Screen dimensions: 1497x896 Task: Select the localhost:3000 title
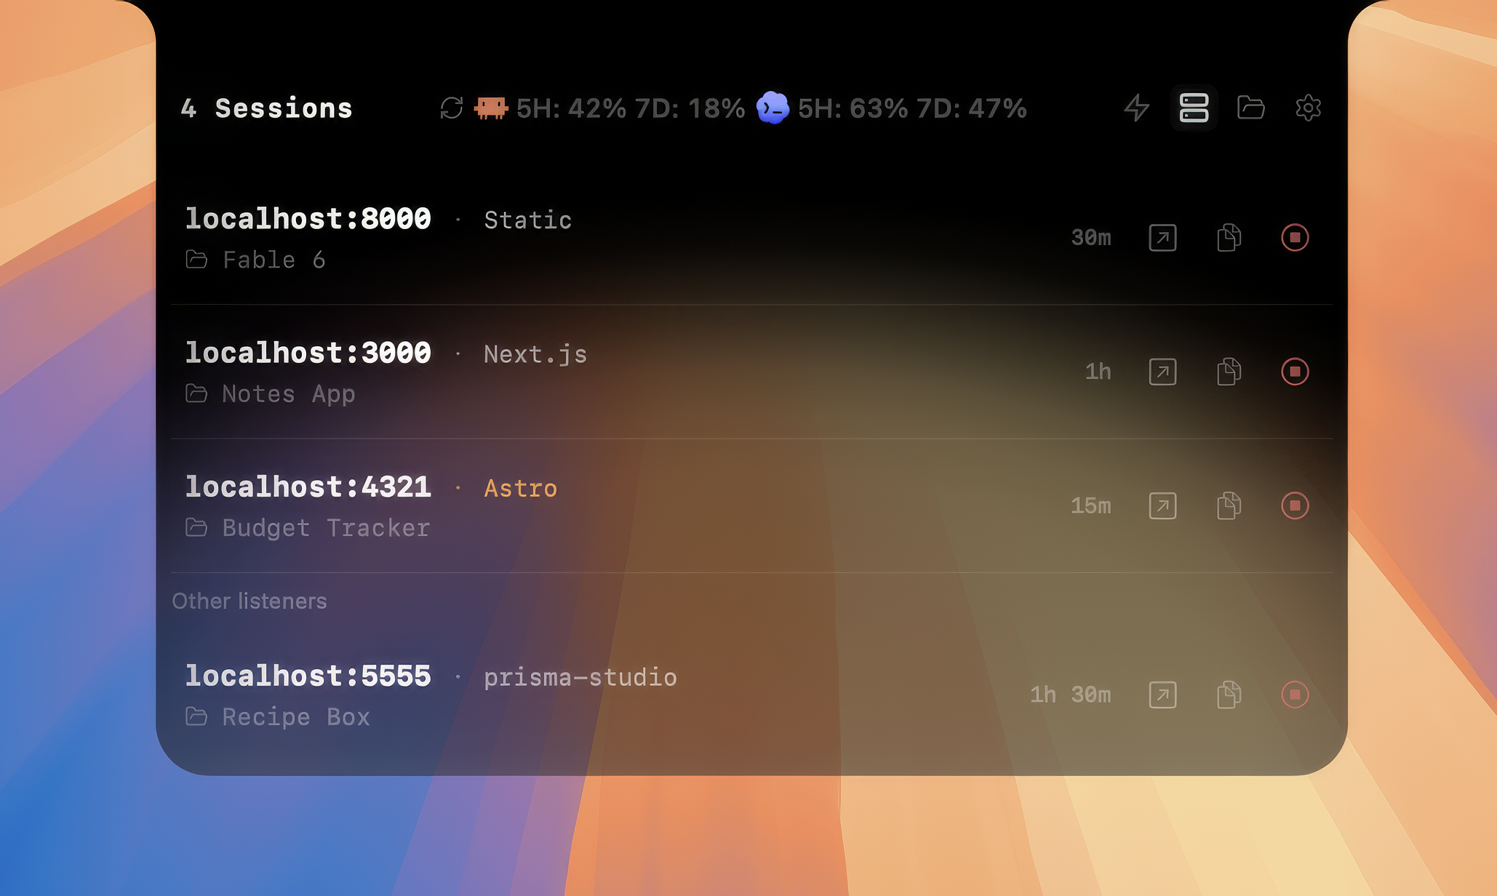pos(308,353)
